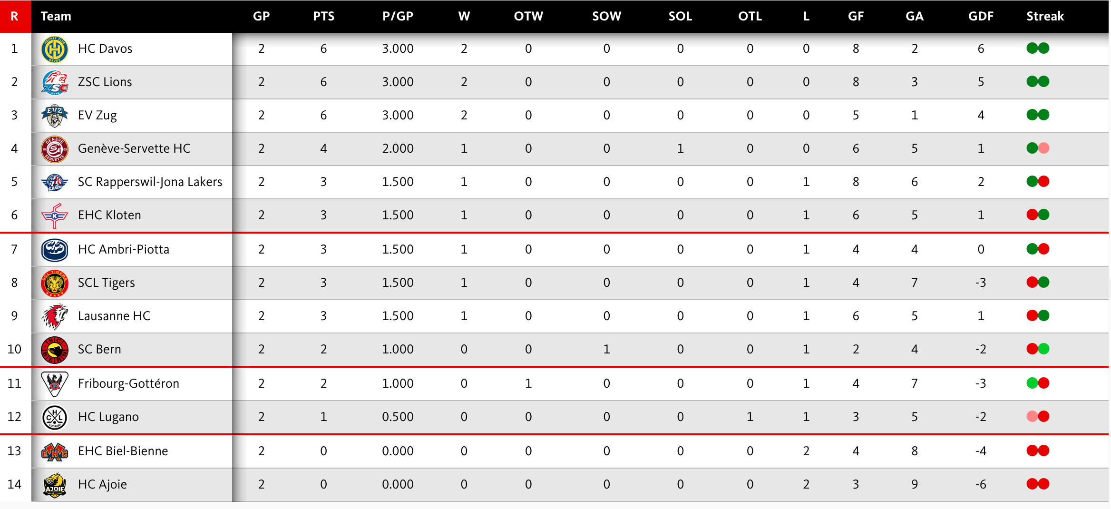Screen dimensions: 1111x509
Task: Open SC Rapperswil-Jona Lakers team page
Action: coord(150,182)
